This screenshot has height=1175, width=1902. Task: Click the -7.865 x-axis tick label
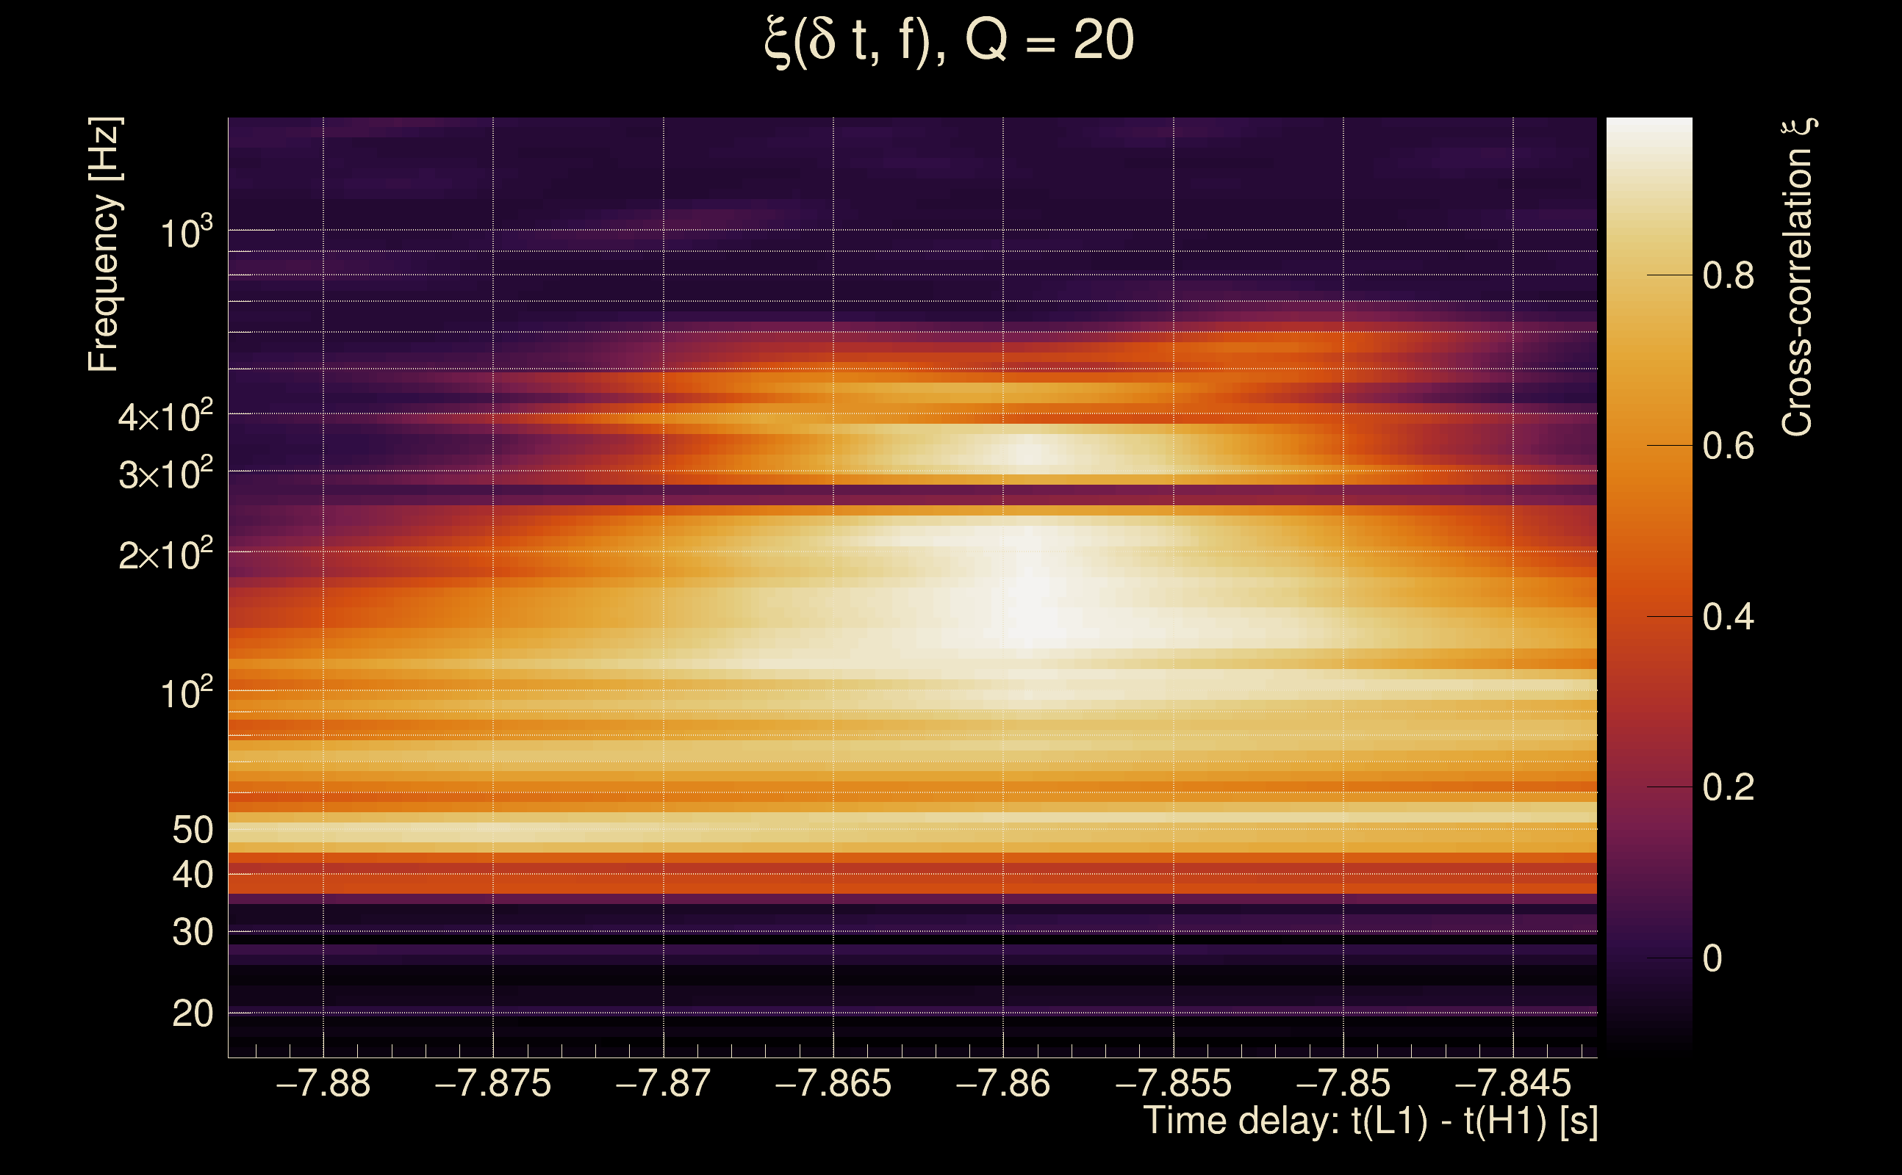coord(833,1084)
